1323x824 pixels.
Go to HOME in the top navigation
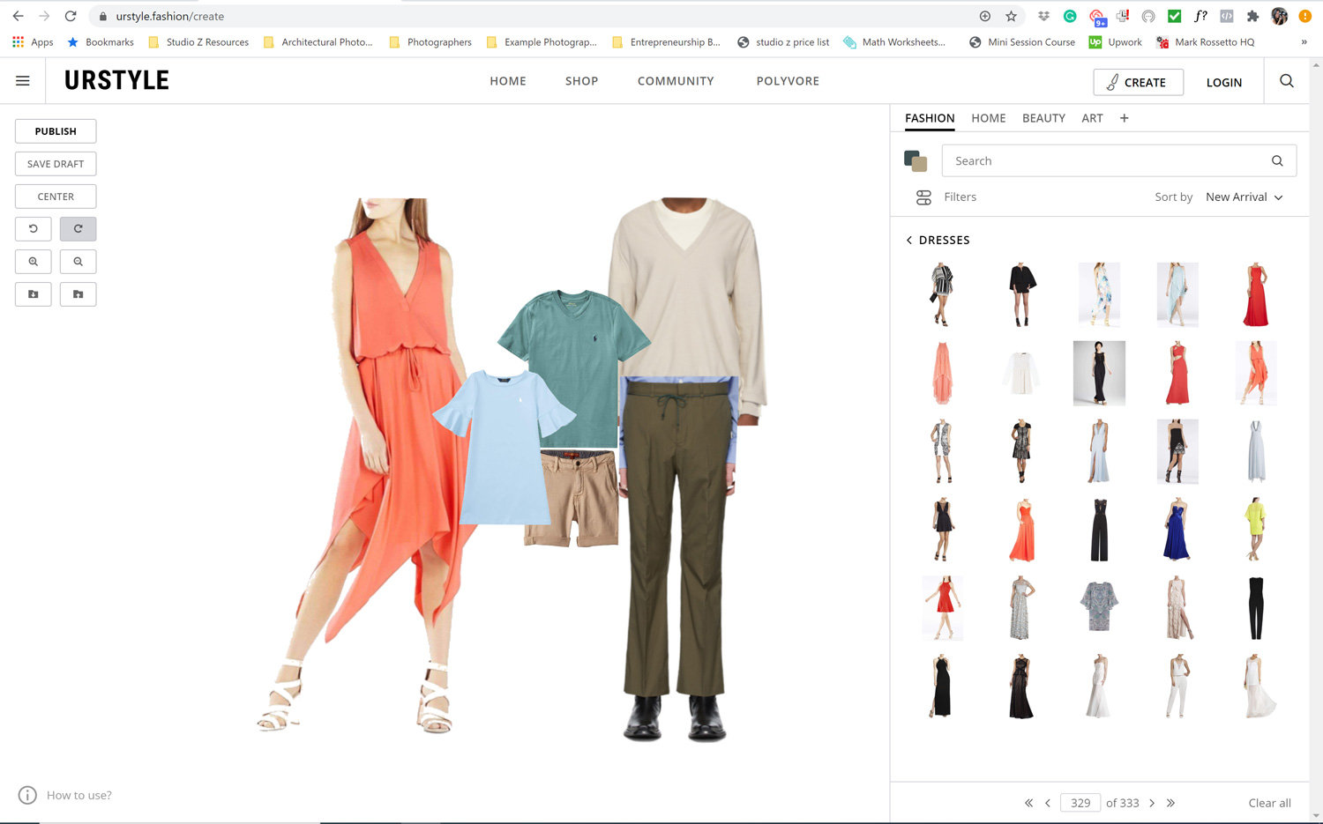point(508,81)
